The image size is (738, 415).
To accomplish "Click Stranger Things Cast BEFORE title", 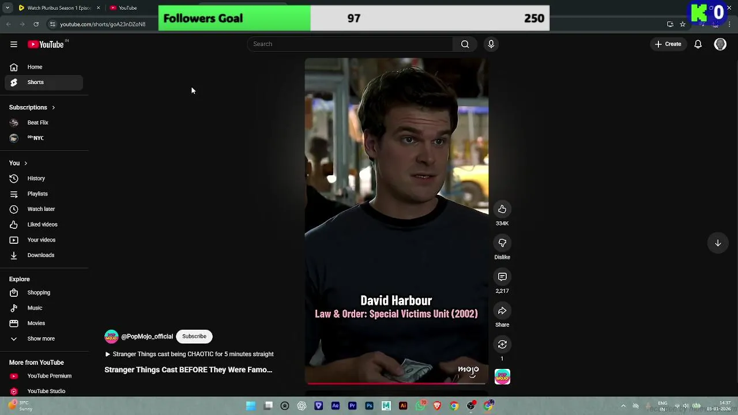I will [x=189, y=370].
